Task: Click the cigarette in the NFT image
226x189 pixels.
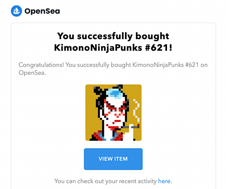Action: [132, 127]
